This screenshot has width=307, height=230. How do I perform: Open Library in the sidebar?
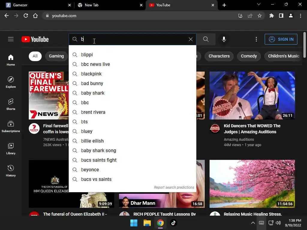pyautogui.click(x=11, y=149)
